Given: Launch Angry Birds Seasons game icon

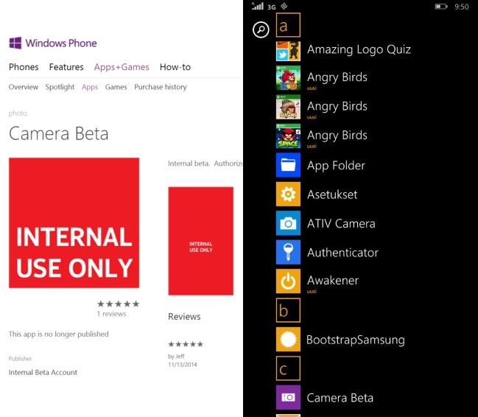Looking at the screenshot, I should 288,107.
